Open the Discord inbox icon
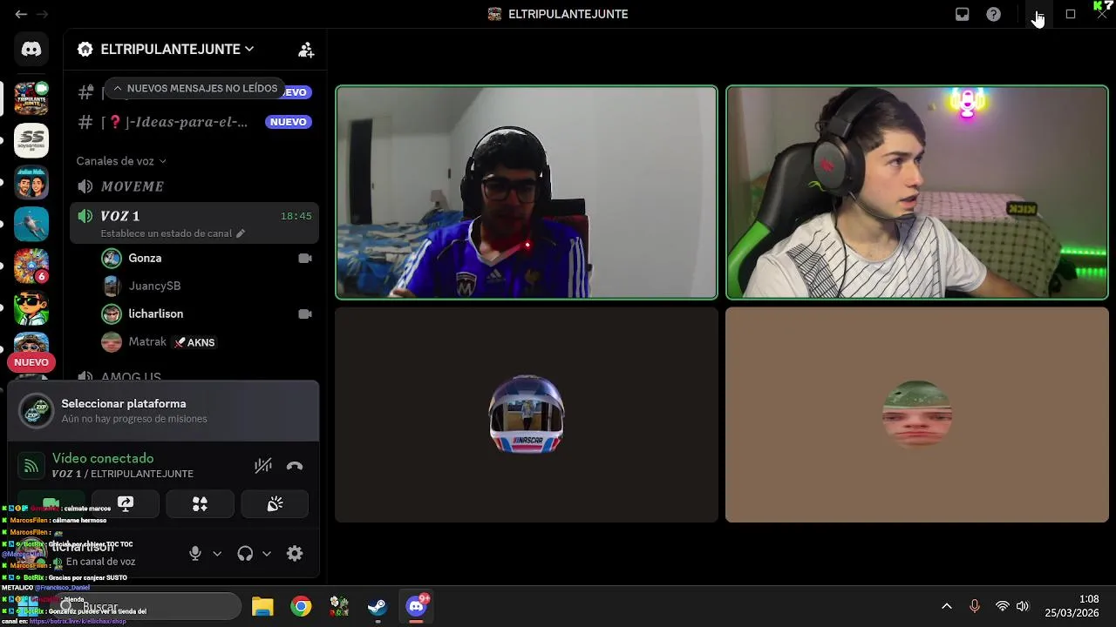Image resolution: width=1116 pixels, height=627 pixels. click(962, 14)
